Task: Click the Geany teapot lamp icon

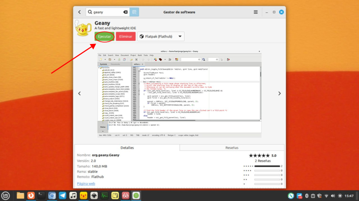Action: point(83,28)
